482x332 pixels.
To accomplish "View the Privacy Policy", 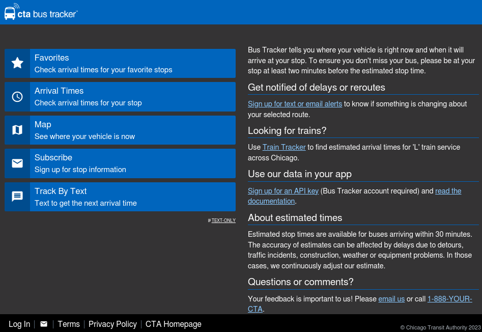I will (x=112, y=324).
